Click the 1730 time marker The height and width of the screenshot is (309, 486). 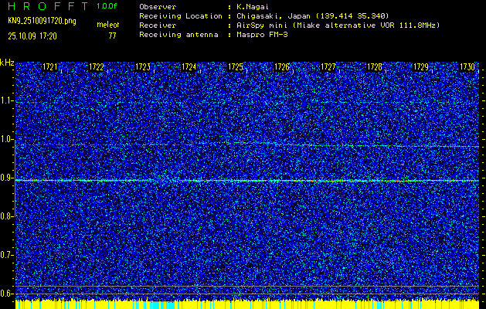[x=467, y=68]
